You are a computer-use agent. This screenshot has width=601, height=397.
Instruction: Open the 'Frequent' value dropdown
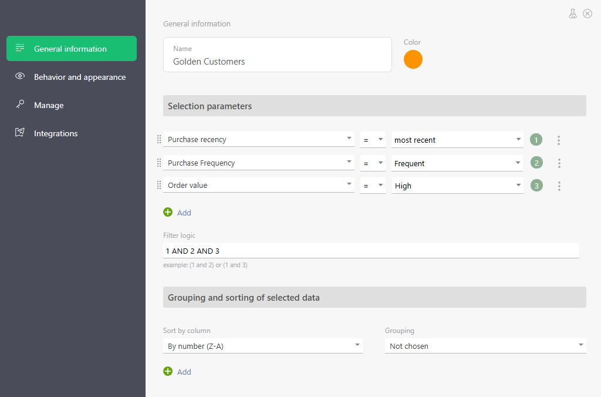(457, 163)
